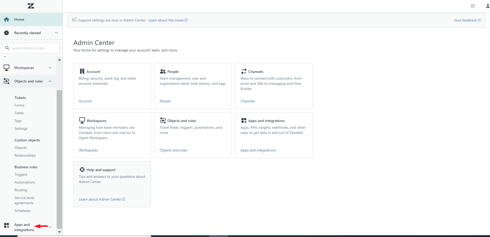
Task: Click the Zendesk logo icon
Action: point(31,6)
